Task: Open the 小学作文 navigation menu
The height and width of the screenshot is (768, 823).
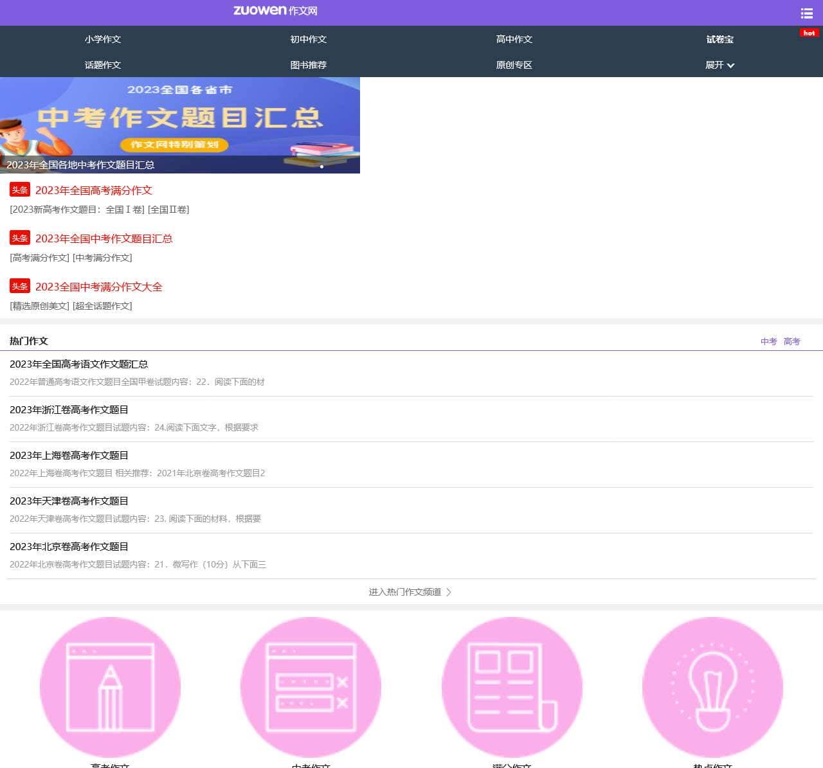Action: pyautogui.click(x=102, y=39)
